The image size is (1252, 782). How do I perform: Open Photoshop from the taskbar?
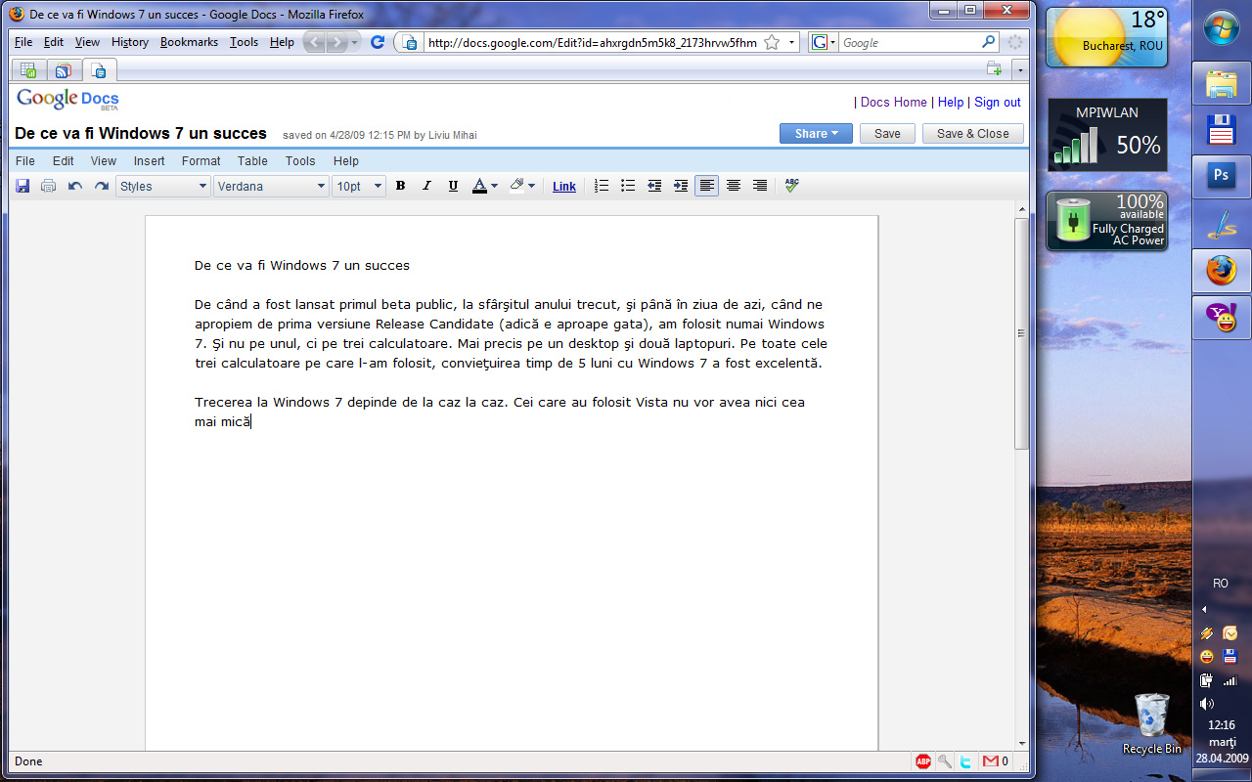point(1221,175)
